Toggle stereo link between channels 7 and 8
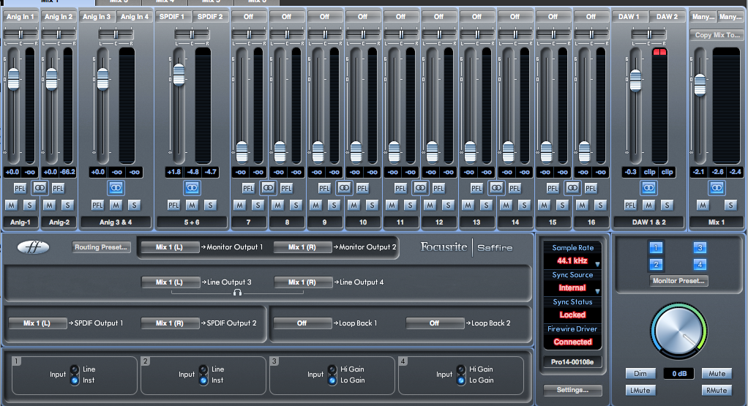The width and height of the screenshot is (748, 406). (x=268, y=188)
